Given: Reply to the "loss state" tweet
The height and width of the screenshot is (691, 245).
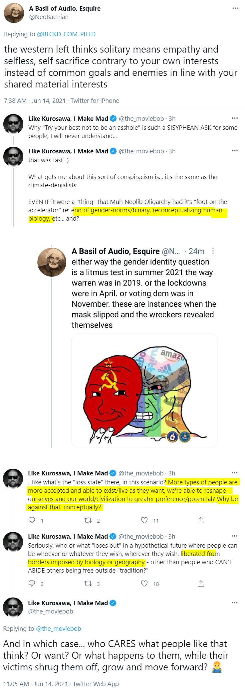Looking at the screenshot, I should [x=32, y=520].
